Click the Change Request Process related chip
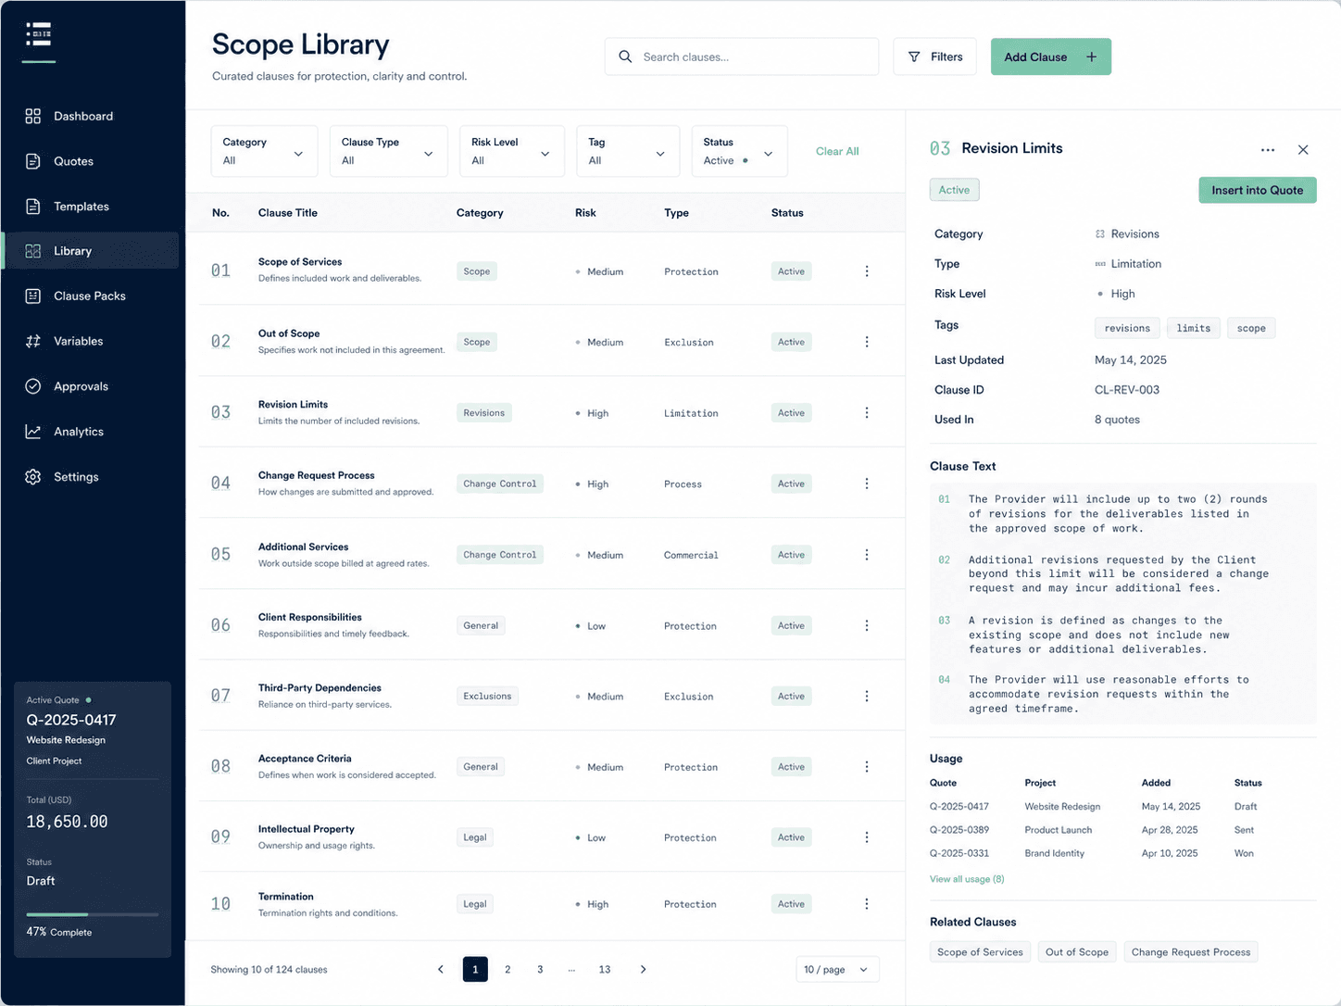This screenshot has width=1341, height=1006. point(1191,952)
